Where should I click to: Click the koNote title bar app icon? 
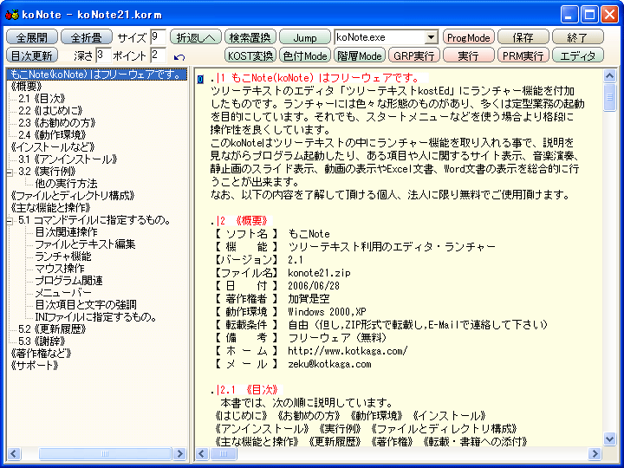pos(12,15)
